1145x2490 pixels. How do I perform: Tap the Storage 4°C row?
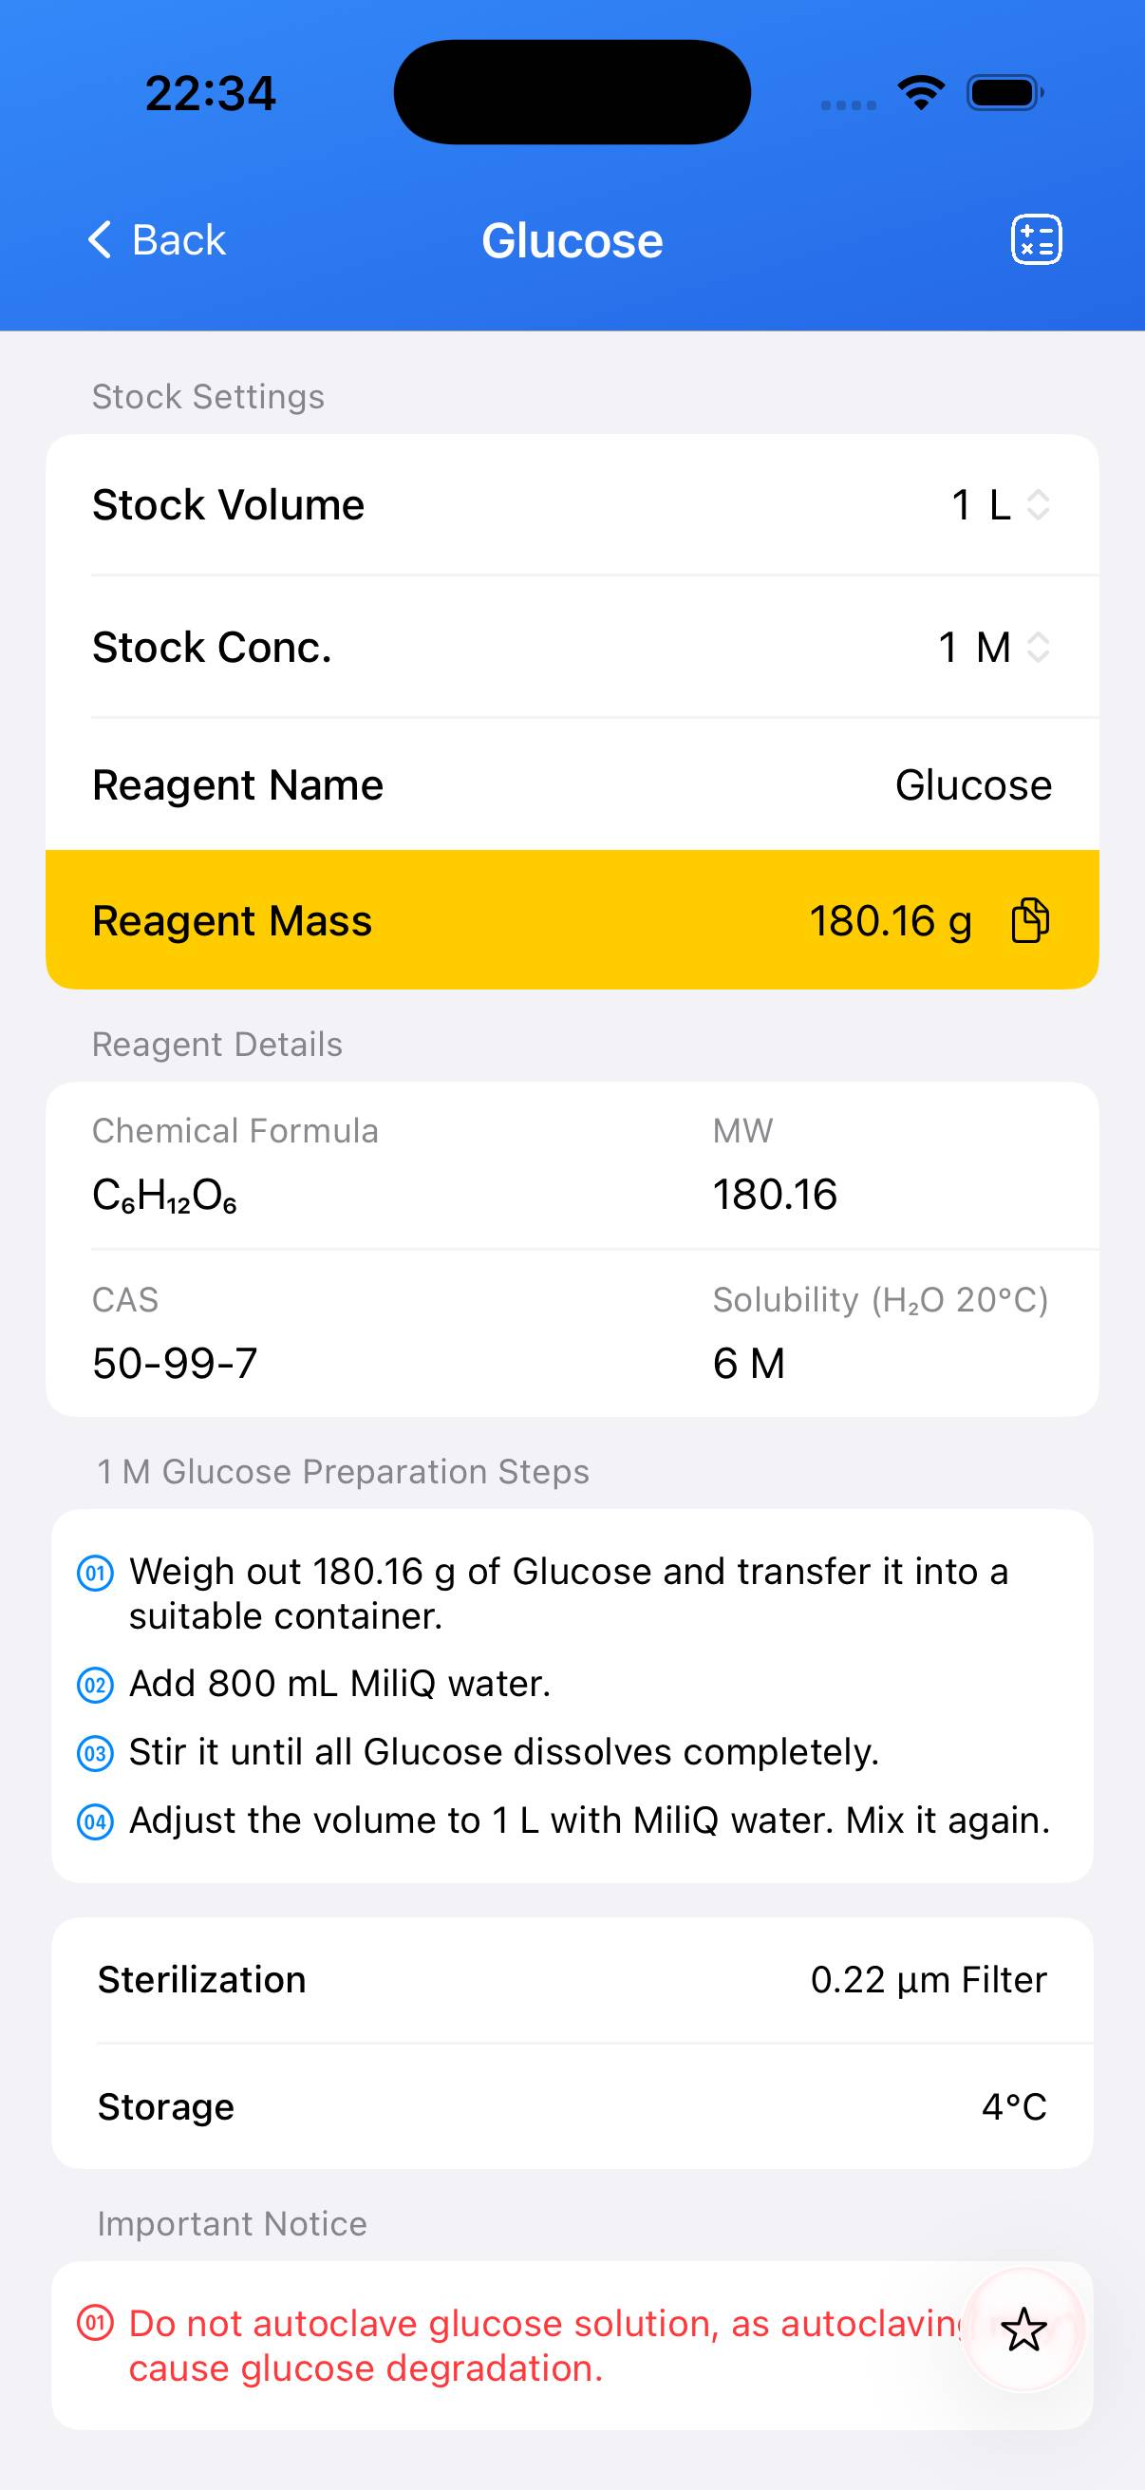tap(572, 2106)
